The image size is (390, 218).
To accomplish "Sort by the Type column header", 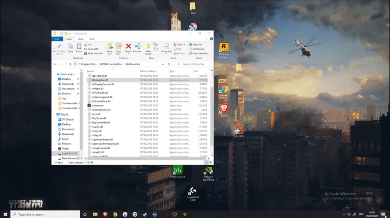I will (x=172, y=71).
